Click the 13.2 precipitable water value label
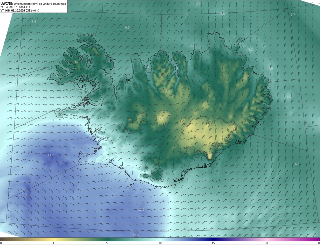Screen dimensions: 320x245 click(x=50, y=155)
